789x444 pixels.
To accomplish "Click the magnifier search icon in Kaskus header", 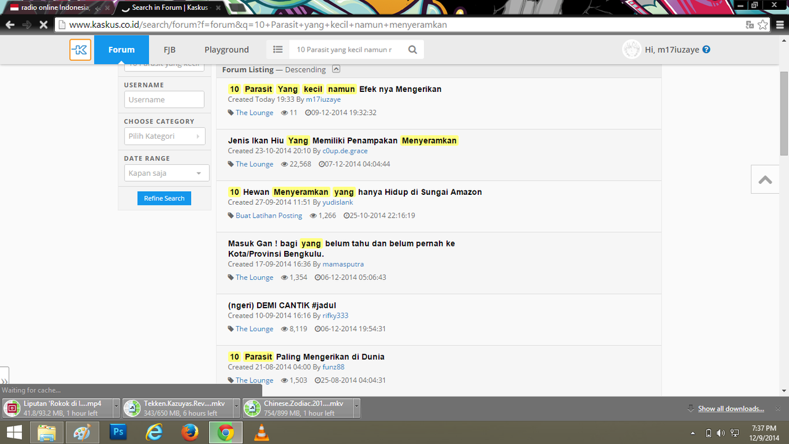I will [412, 49].
